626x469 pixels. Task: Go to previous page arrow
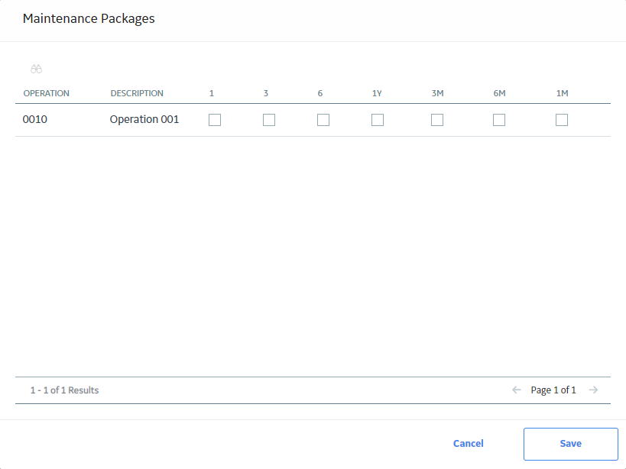point(517,390)
